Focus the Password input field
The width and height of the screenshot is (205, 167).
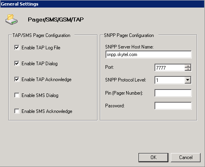(x=173, y=106)
